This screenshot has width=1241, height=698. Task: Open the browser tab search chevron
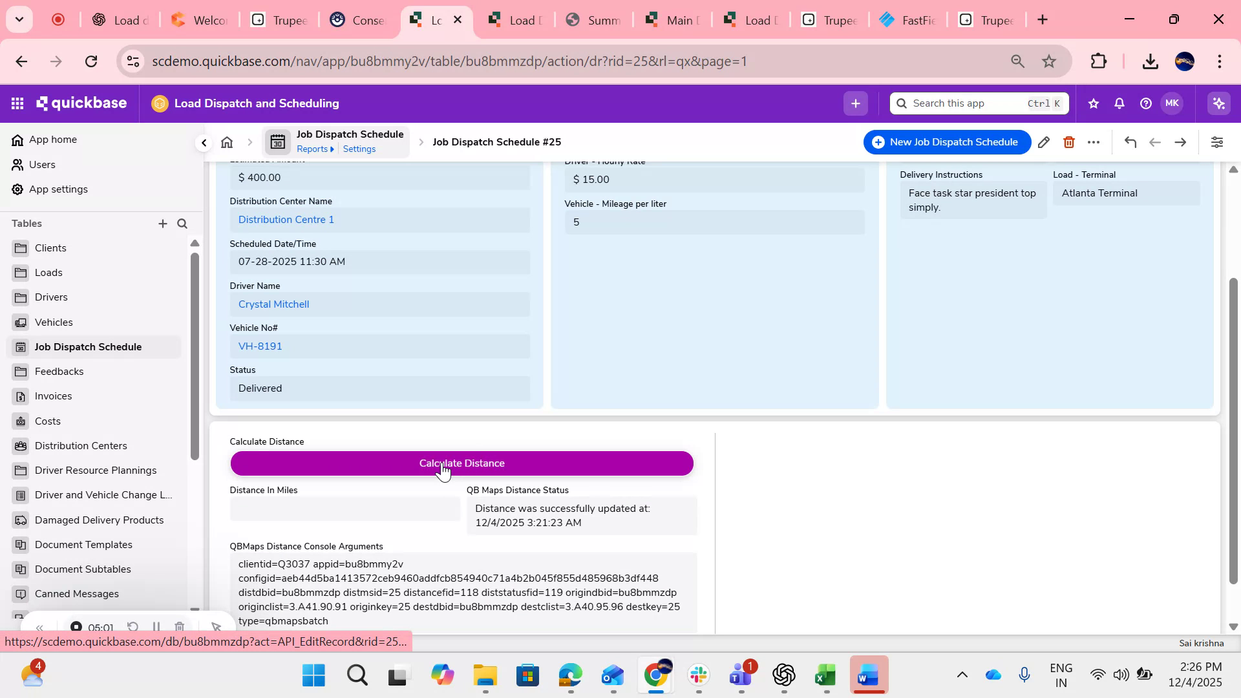(x=19, y=19)
